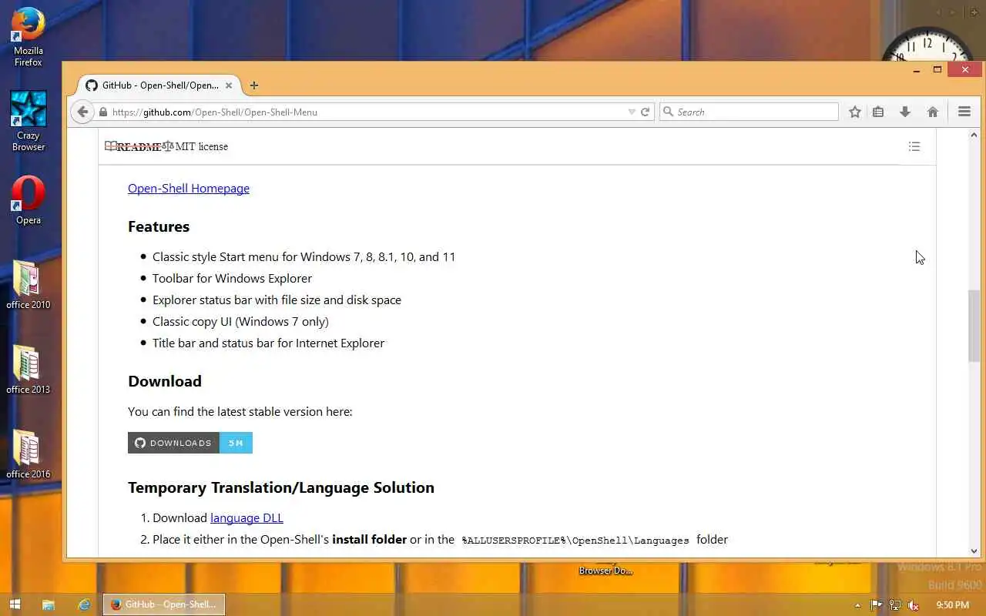Click the scrollbar down arrow
Viewport: 986px width, 616px height.
[974, 551]
